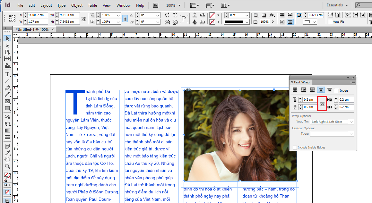Select the Type tool

(7, 74)
